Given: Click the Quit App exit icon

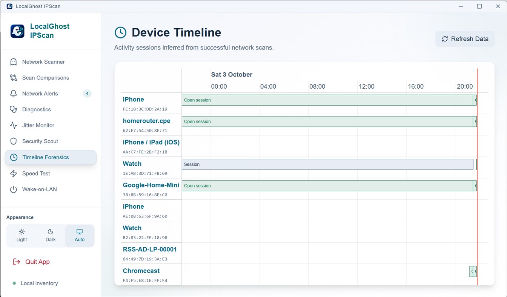Looking at the screenshot, I should tap(17, 262).
